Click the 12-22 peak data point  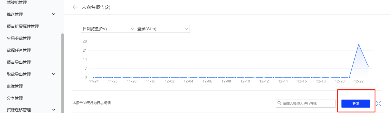click(x=359, y=44)
